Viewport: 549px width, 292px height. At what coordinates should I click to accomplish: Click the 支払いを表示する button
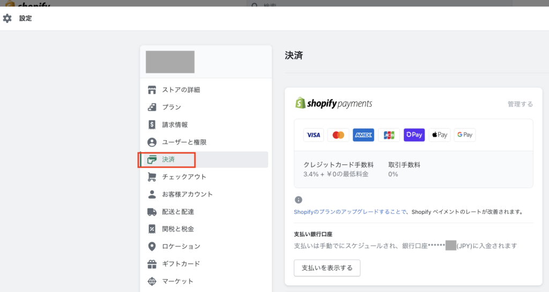tap(327, 268)
